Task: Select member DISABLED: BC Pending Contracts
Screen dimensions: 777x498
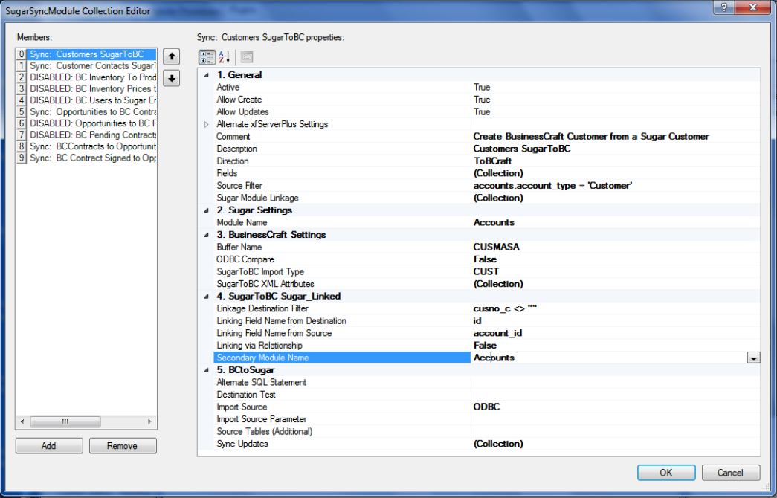Action: click(x=86, y=135)
